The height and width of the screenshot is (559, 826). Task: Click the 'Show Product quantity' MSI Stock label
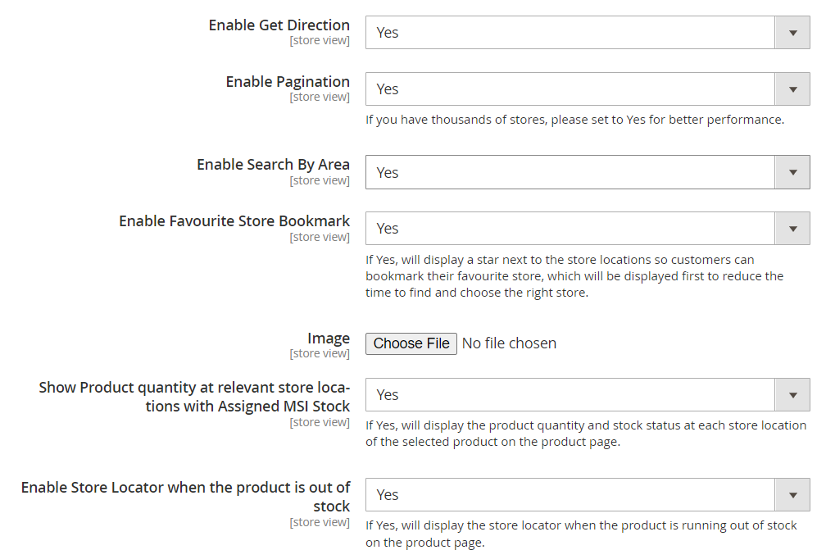click(194, 396)
